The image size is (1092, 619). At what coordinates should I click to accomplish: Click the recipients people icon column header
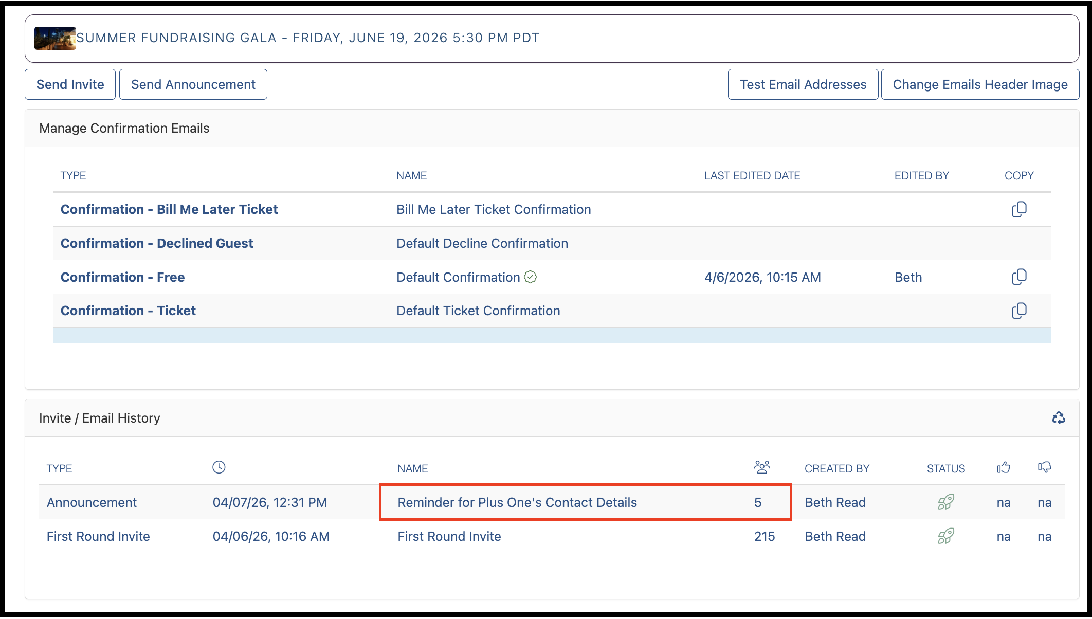(762, 467)
